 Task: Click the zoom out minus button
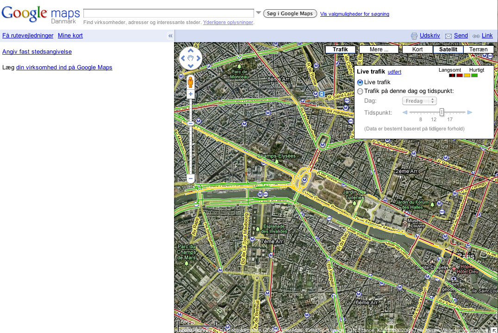tap(190, 179)
